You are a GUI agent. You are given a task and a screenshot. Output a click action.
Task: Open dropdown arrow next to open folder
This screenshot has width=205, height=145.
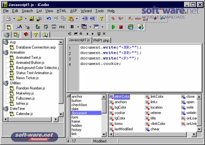[x=26, y=19]
